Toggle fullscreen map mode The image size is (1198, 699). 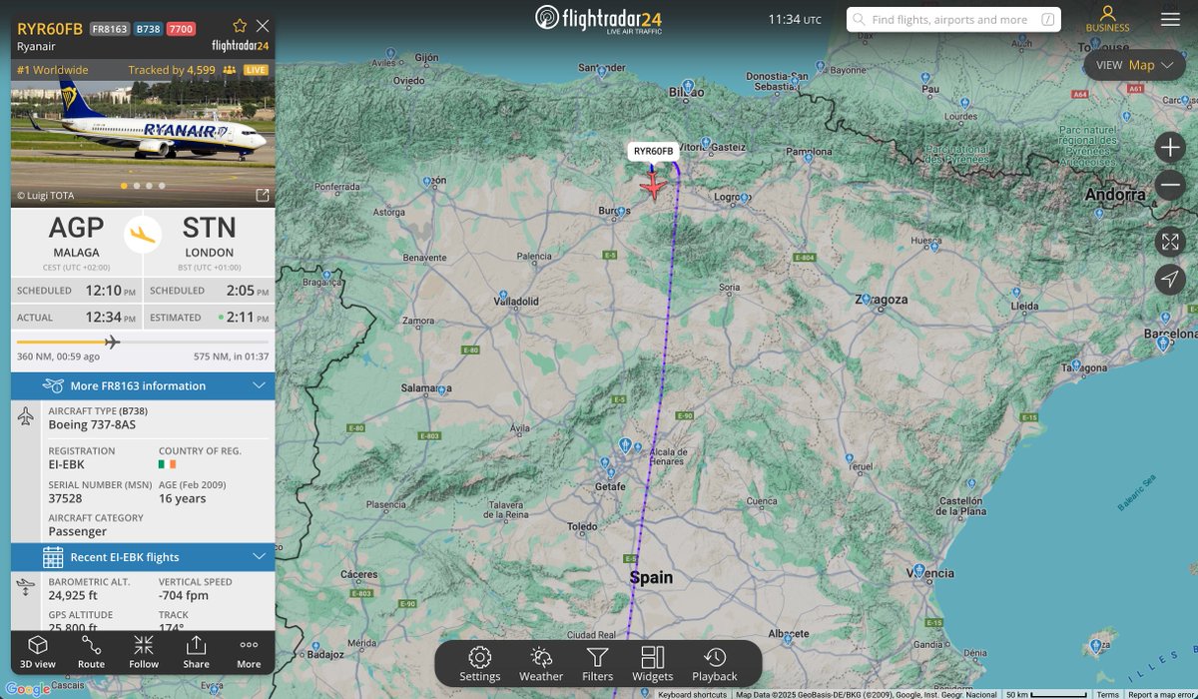click(1170, 242)
